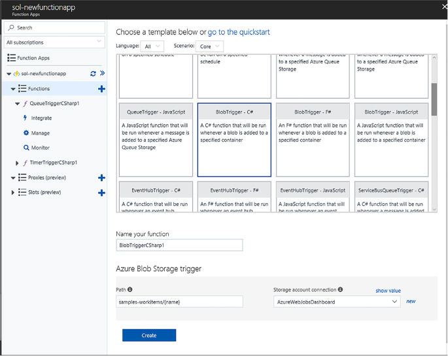Open the Scenario Core dropdown
448x356 pixels.
point(209,46)
